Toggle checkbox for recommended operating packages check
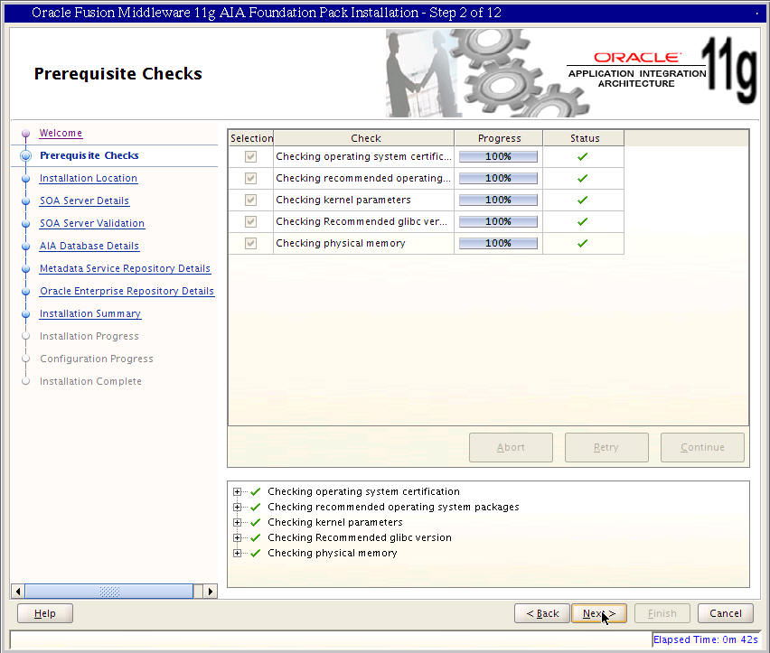 (x=250, y=178)
